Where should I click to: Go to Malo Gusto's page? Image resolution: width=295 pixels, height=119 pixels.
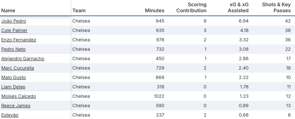14,77
